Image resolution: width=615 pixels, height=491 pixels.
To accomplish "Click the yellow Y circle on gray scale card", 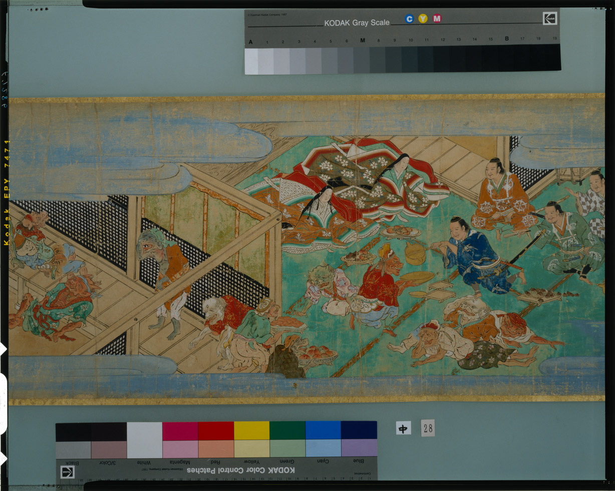I will coord(423,19).
